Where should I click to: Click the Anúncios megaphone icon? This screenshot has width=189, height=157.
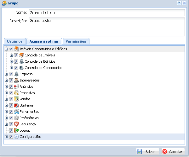pos(17,86)
